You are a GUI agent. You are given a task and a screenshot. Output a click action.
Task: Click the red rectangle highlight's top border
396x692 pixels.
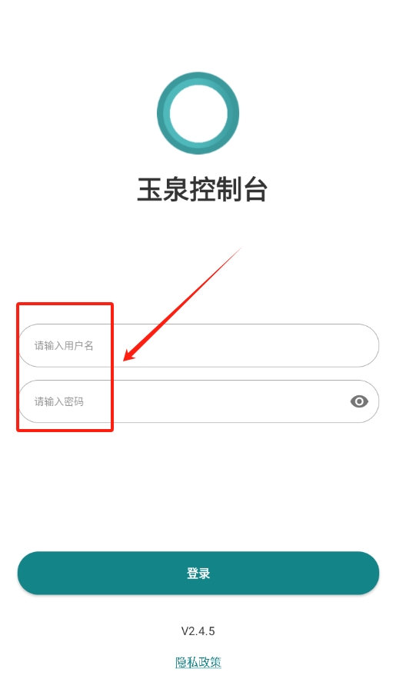click(65, 304)
